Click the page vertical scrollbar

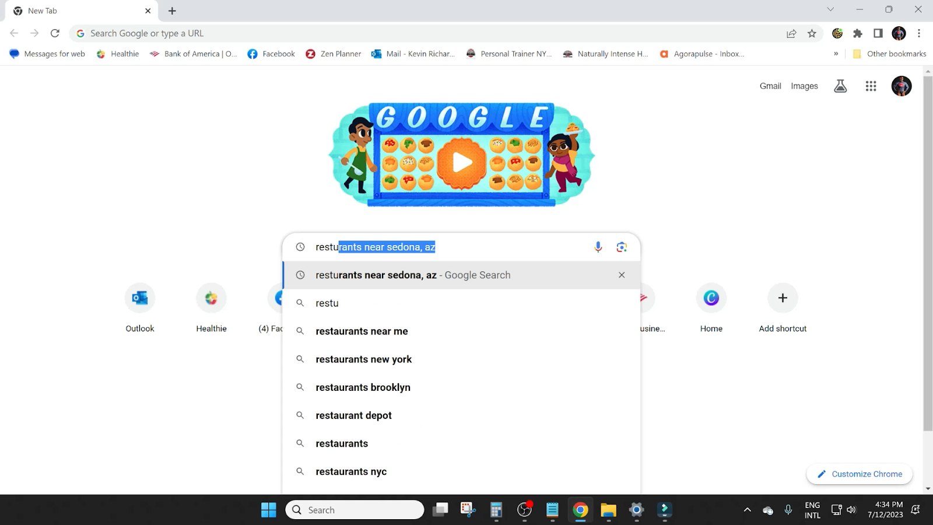tap(928, 254)
